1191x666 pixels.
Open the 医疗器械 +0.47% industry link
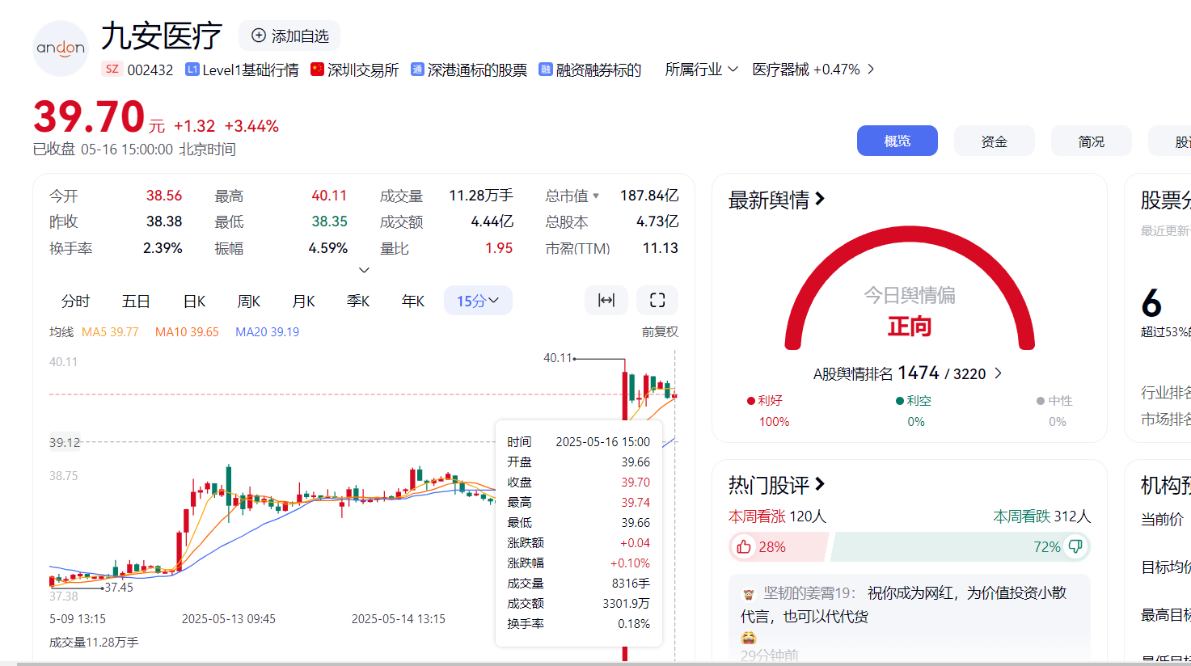(x=813, y=70)
